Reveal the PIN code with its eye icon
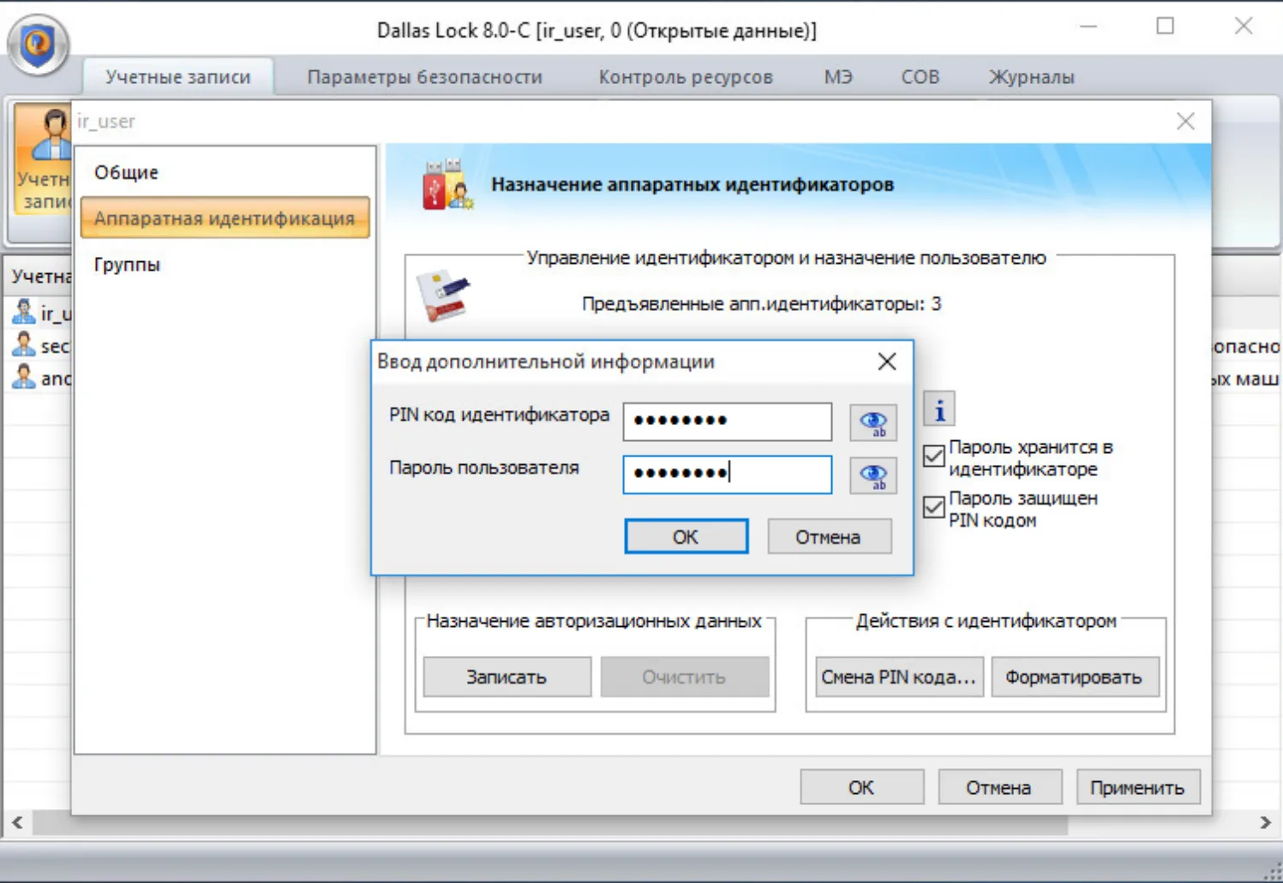Image resolution: width=1283 pixels, height=883 pixels. coord(873,422)
